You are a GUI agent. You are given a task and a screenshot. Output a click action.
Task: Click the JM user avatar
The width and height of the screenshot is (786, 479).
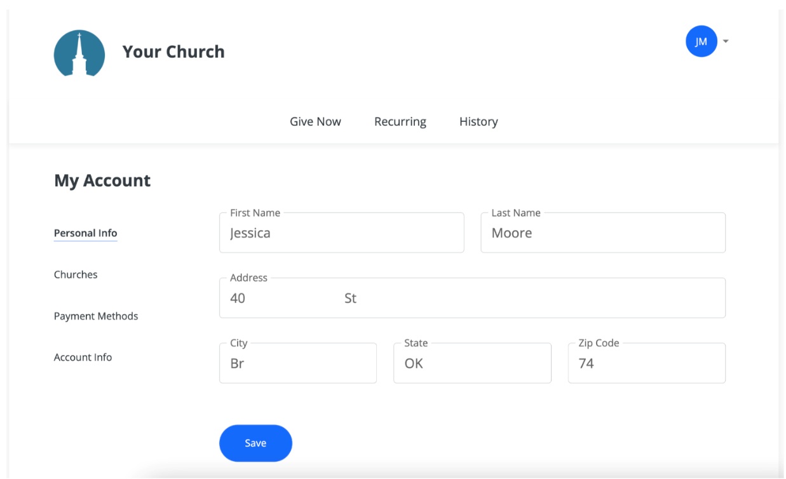pyautogui.click(x=701, y=41)
